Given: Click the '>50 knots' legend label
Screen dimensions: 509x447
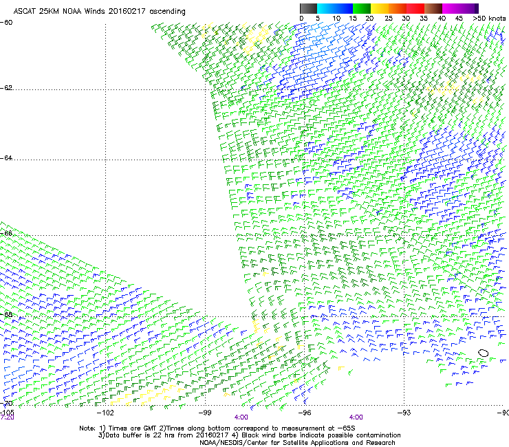Looking at the screenshot, I should click(489, 19).
